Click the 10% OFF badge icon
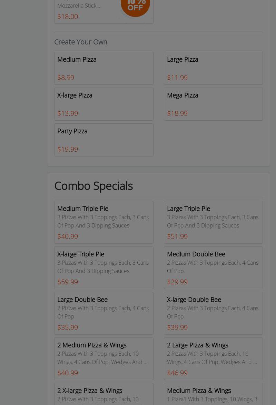 click(x=135, y=6)
